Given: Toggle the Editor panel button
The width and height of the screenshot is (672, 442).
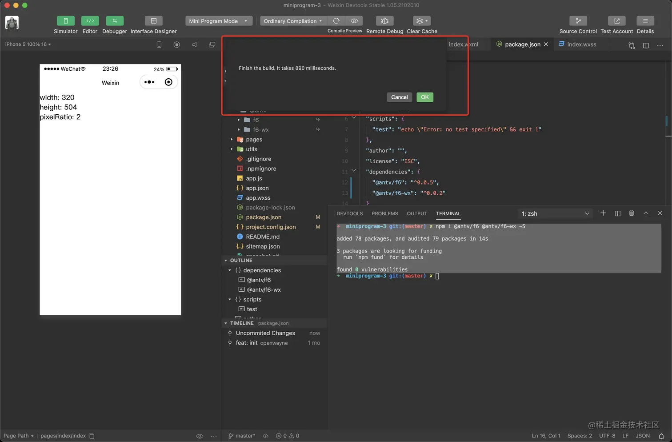Looking at the screenshot, I should 90,21.
